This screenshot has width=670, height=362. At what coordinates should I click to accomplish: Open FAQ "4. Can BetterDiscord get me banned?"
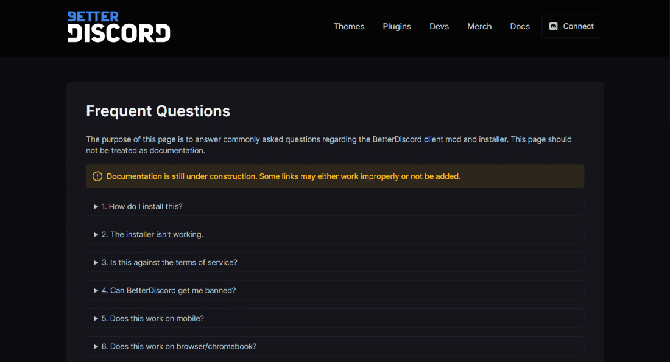click(x=335, y=291)
